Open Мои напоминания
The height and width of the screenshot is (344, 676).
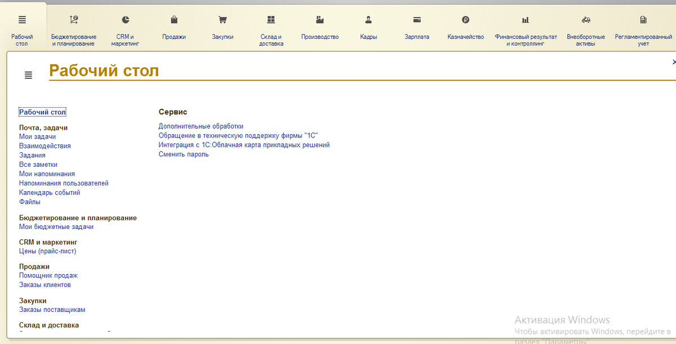[47, 174]
